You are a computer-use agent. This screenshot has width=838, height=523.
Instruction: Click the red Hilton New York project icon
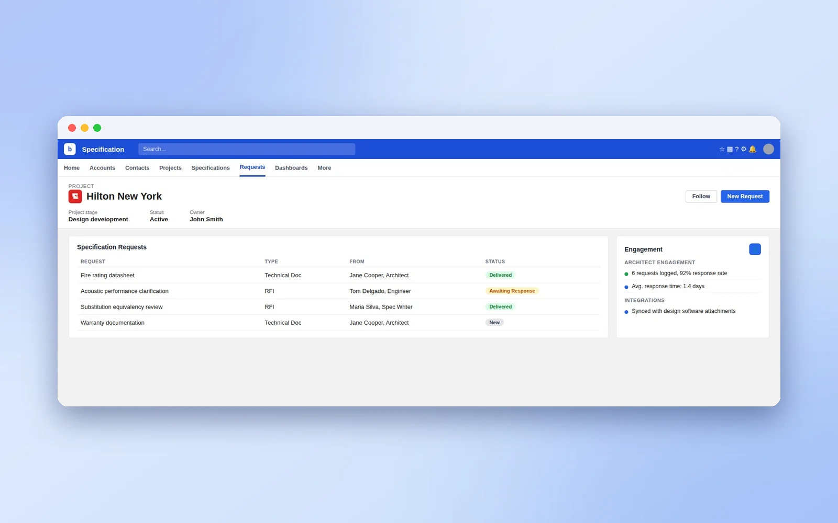click(75, 196)
